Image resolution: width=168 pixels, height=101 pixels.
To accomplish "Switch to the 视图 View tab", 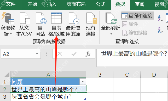I will pyautogui.click(x=159, y=4).
